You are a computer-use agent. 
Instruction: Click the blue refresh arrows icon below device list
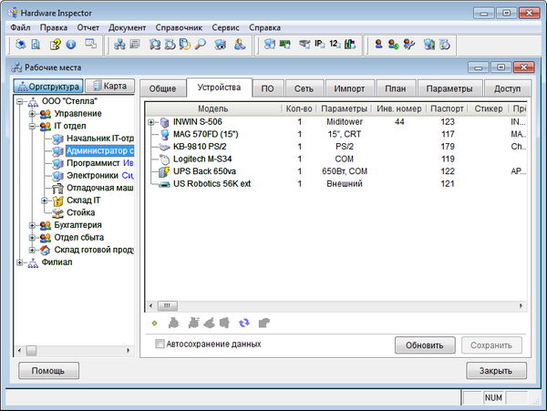(x=243, y=322)
